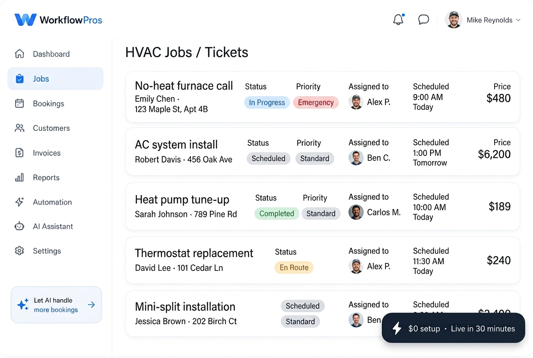Click the AI Assistant robot icon

pos(19,226)
